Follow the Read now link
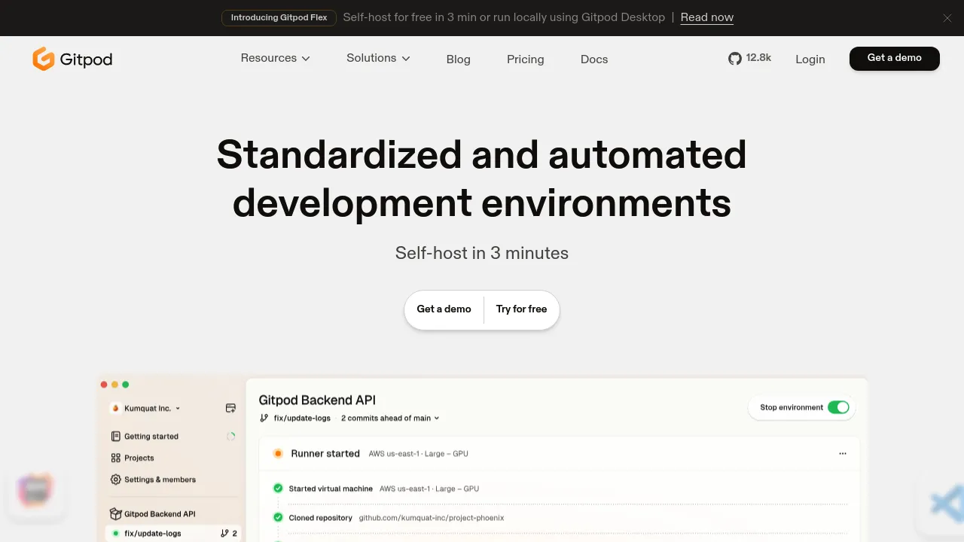Image resolution: width=964 pixels, height=542 pixels. pos(706,17)
